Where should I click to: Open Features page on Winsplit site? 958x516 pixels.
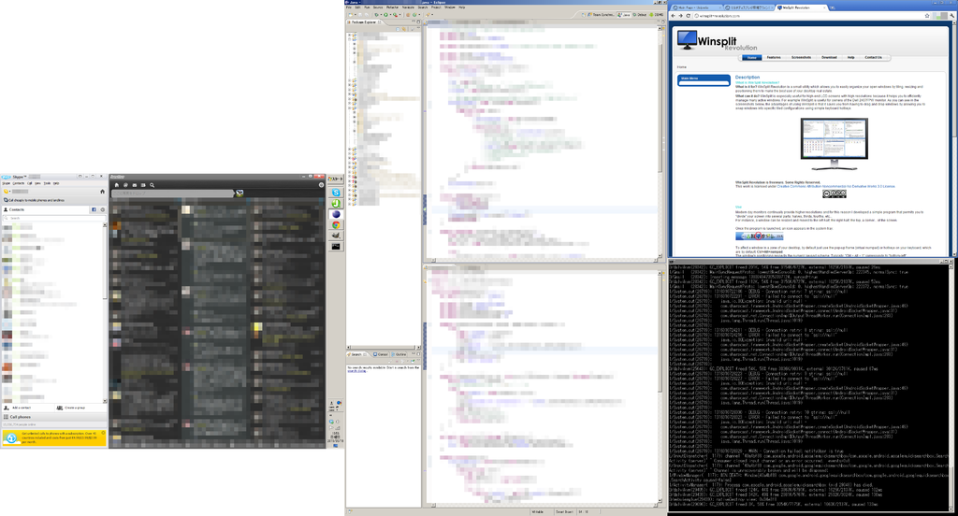(x=774, y=57)
